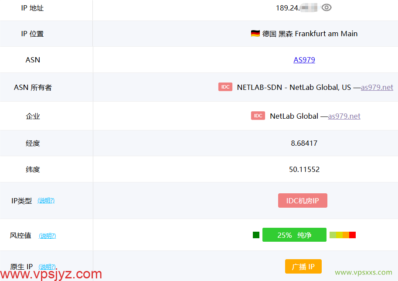Click the 广播 IP badge
Image resolution: width=398 pixels, height=281 pixels.
coord(303,267)
